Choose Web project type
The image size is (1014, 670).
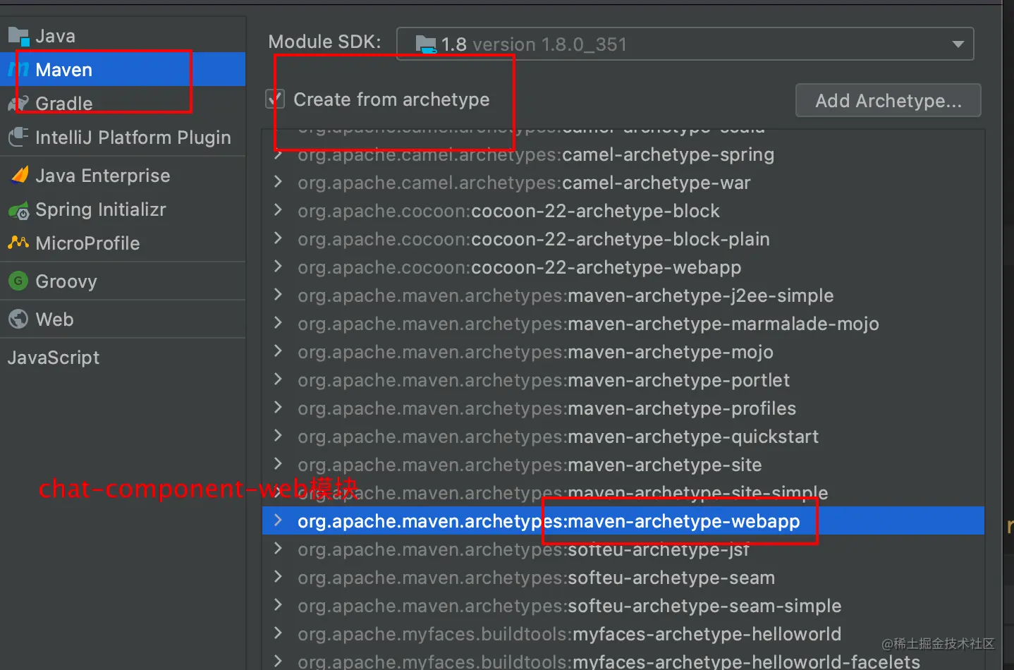pyautogui.click(x=123, y=319)
